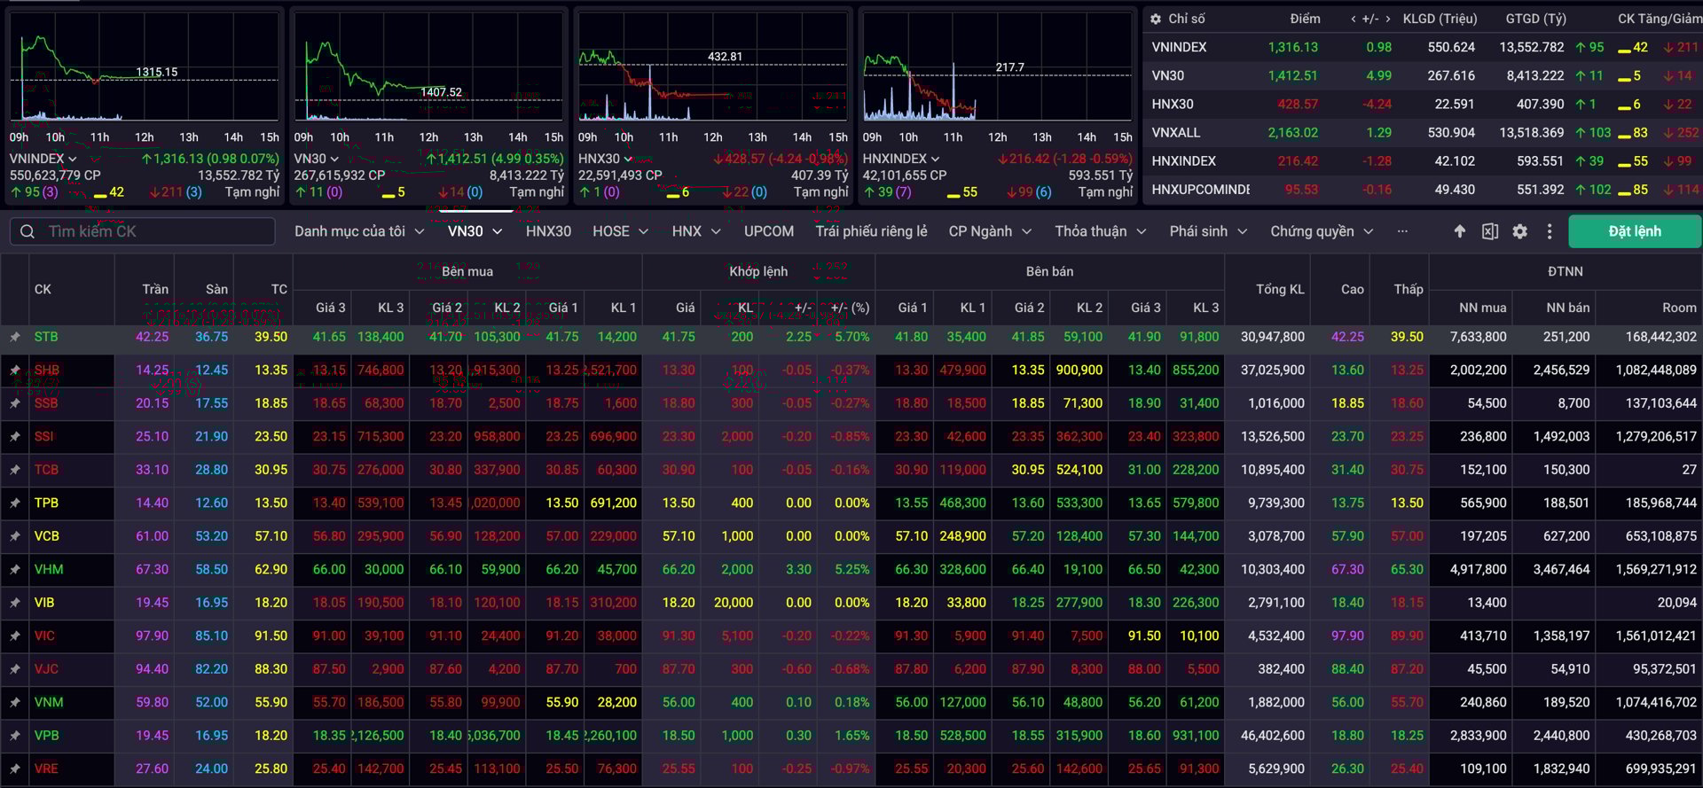Open HNX30 chart index selector dropdown
This screenshot has height=788, width=1703.
click(605, 159)
